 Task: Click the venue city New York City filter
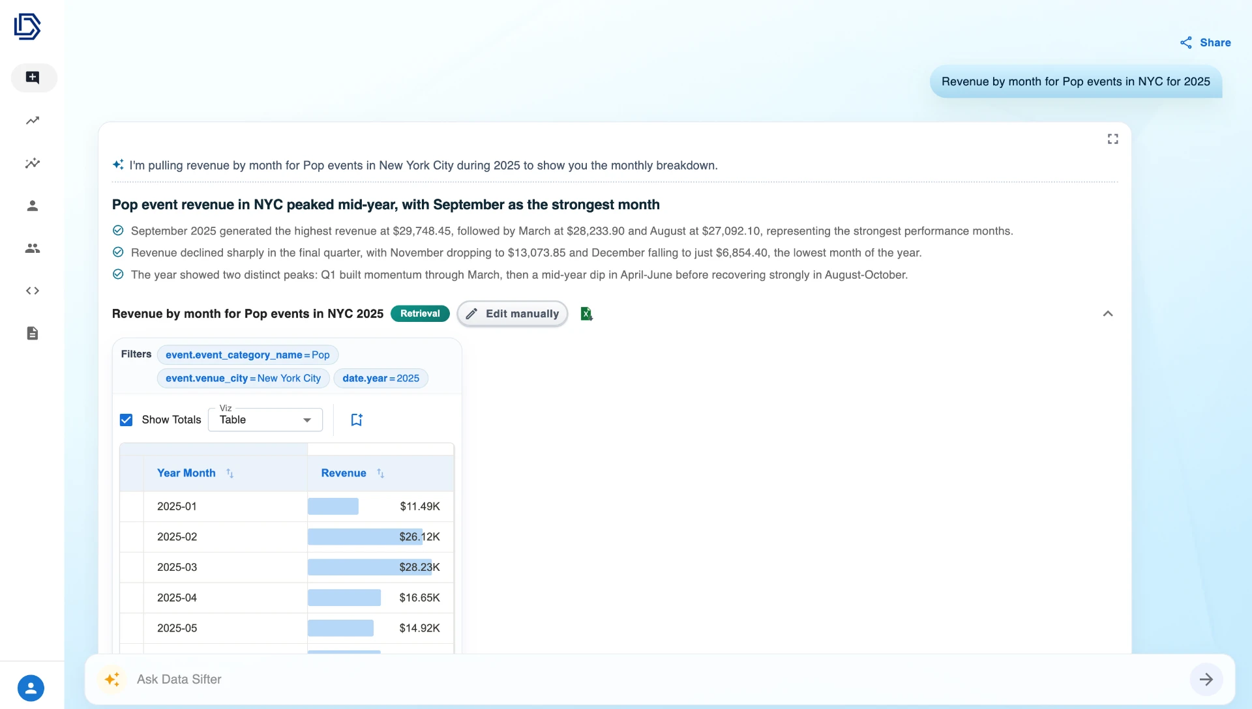click(x=243, y=379)
